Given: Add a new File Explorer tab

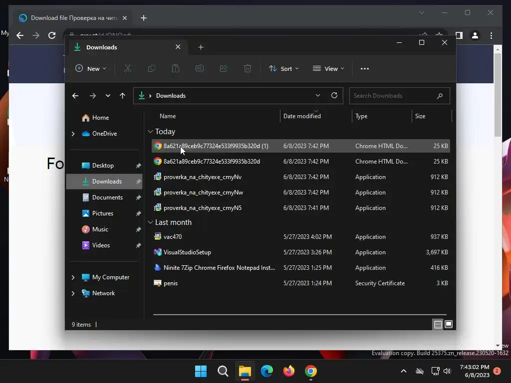Looking at the screenshot, I should (x=201, y=47).
